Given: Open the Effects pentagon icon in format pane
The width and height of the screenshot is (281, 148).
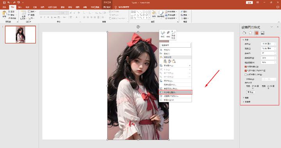Looking at the screenshot, I should click(x=250, y=33).
